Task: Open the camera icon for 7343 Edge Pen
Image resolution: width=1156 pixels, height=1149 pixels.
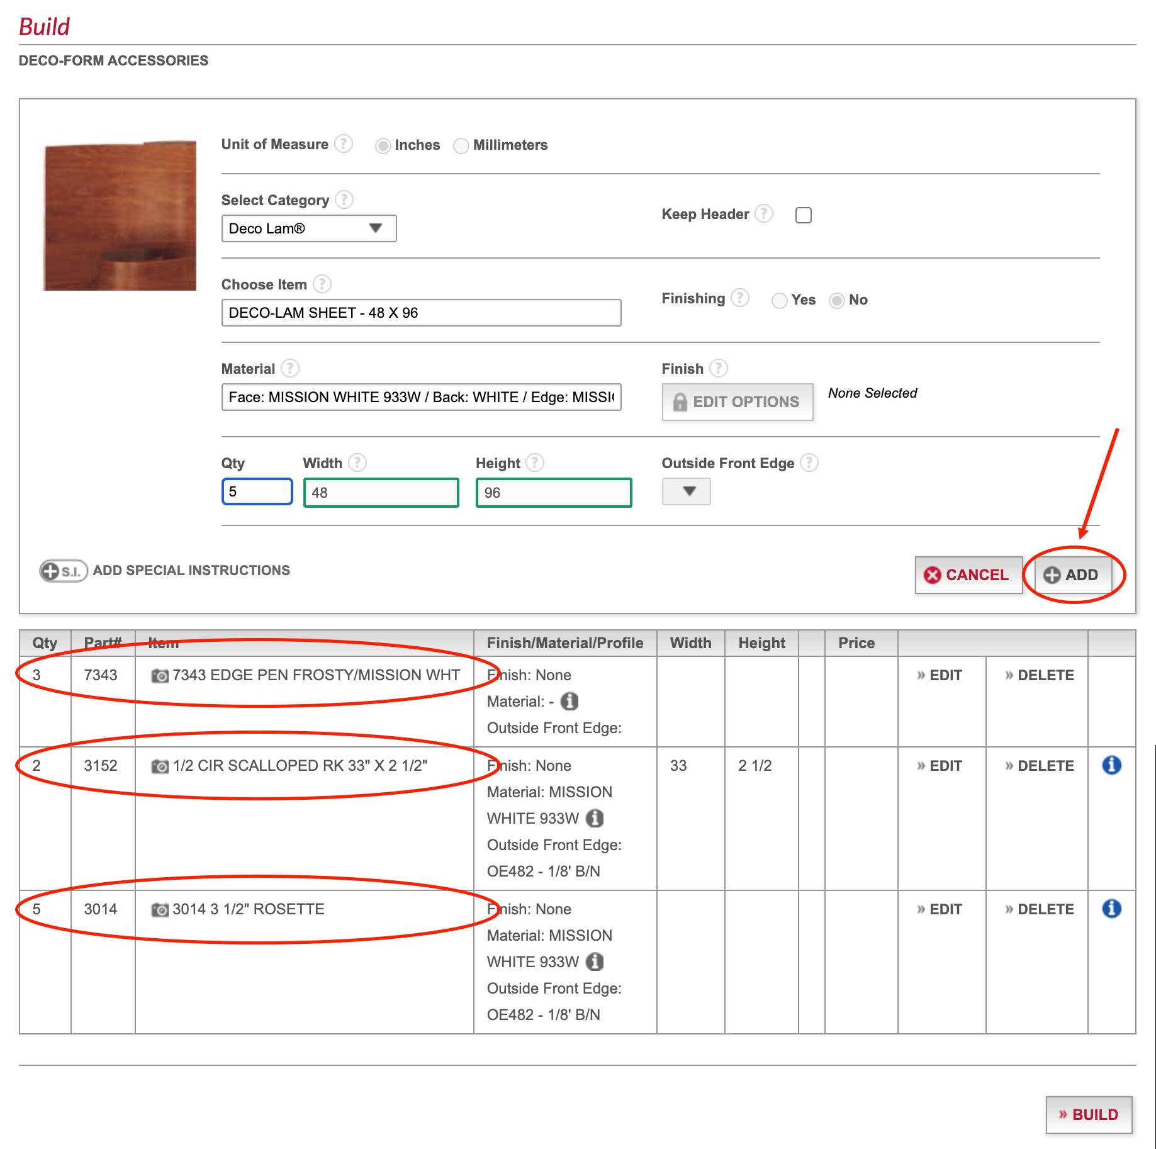Action: 160,676
